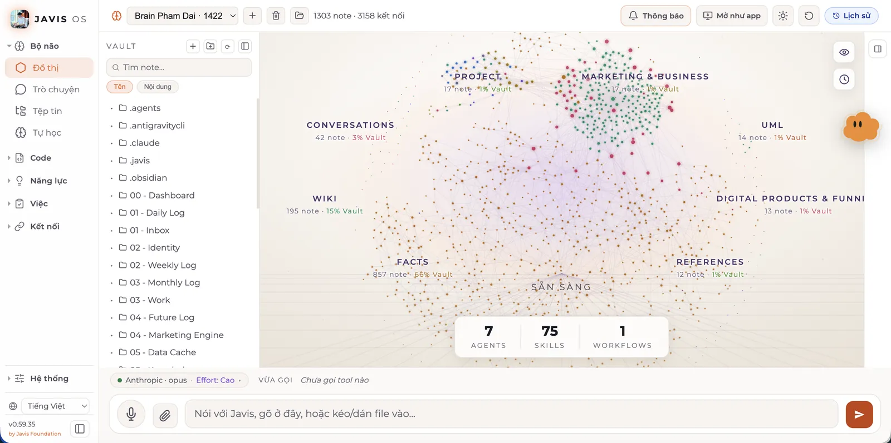
Task: Collapse left sidebar icon near version
Action: click(x=80, y=429)
